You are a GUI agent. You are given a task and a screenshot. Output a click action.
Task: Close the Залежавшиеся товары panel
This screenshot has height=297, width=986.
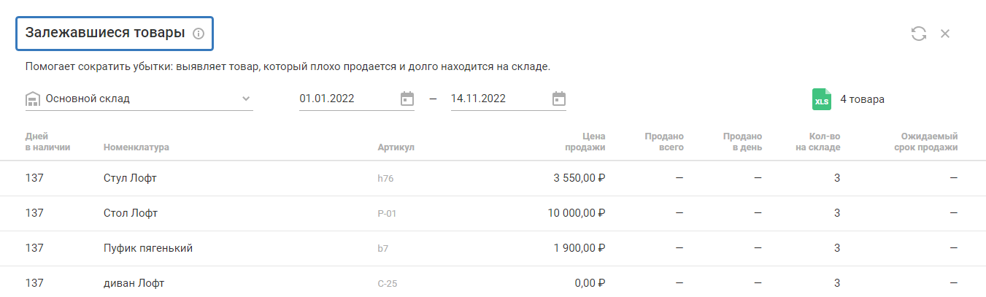pyautogui.click(x=945, y=34)
